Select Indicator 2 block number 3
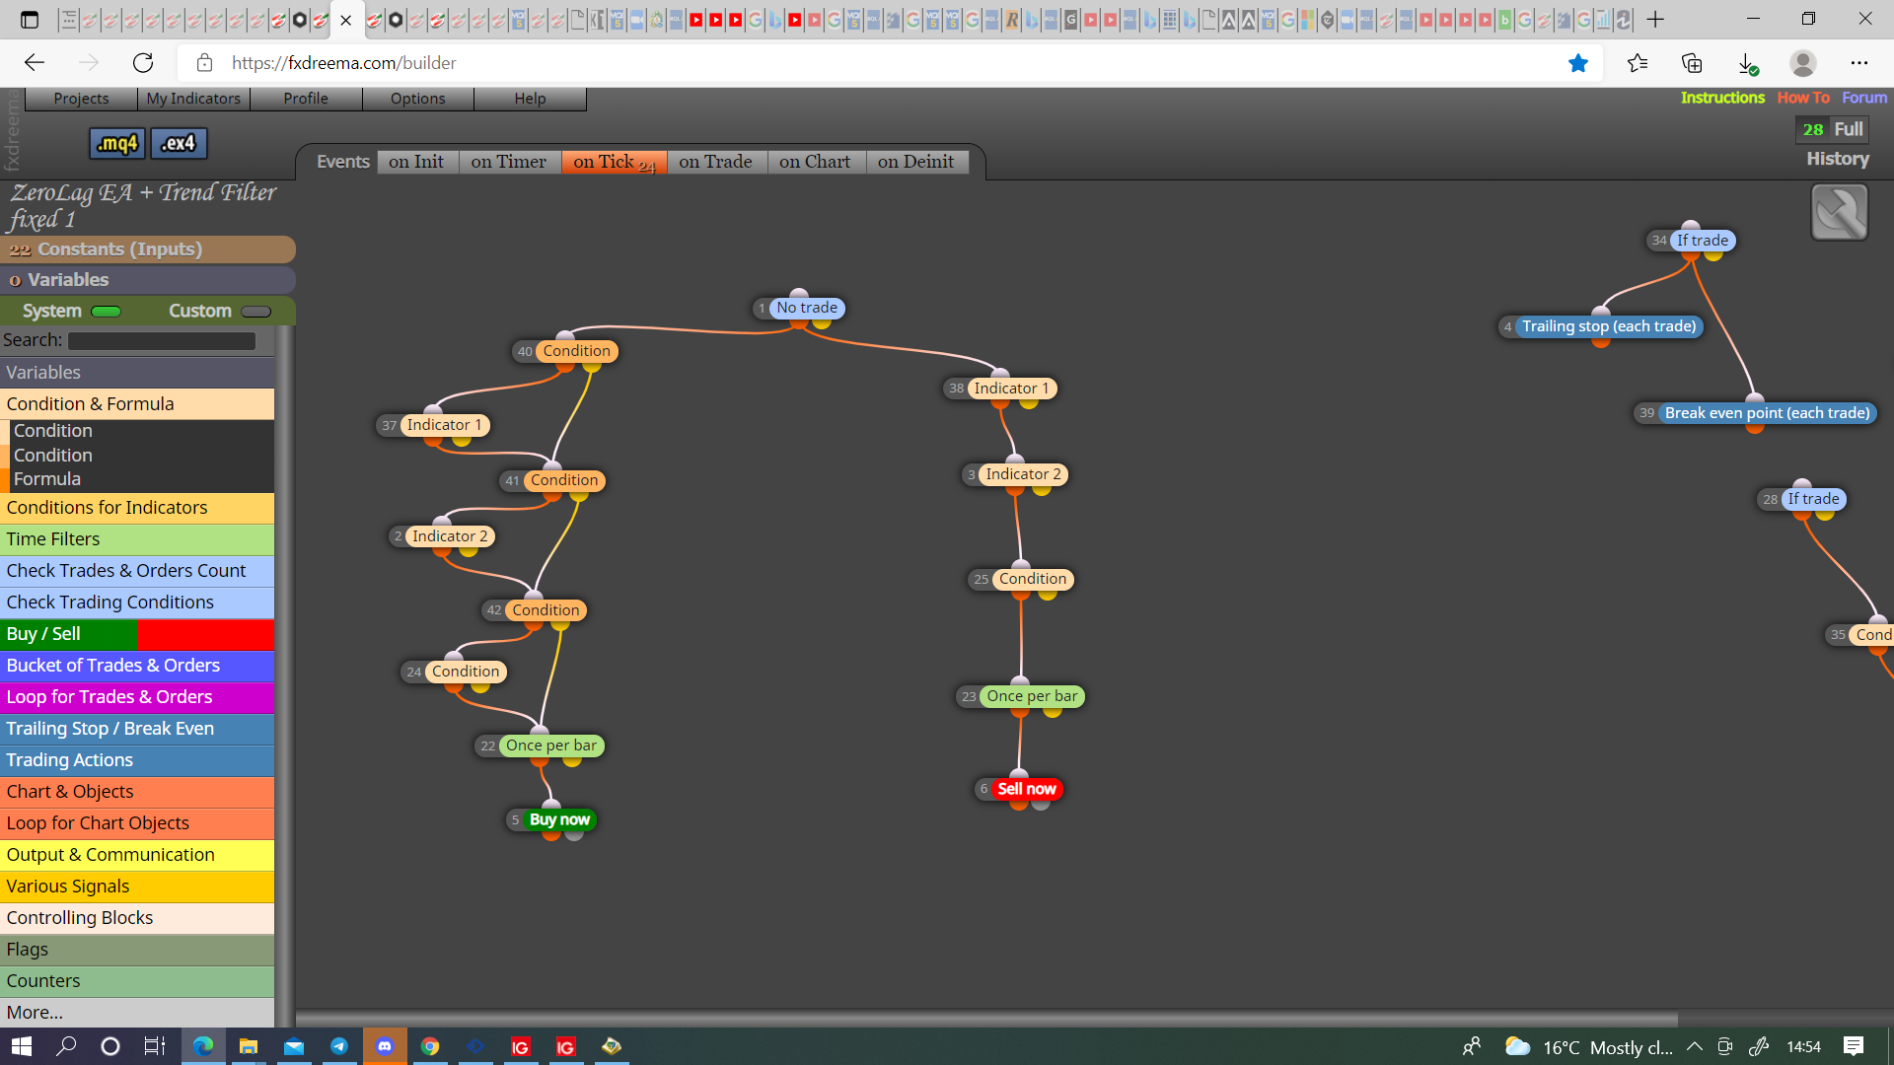The height and width of the screenshot is (1065, 1894). [1024, 474]
